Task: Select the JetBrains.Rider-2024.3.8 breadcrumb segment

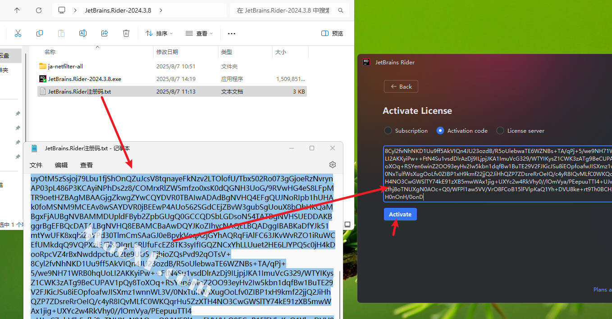Action: pos(119,10)
